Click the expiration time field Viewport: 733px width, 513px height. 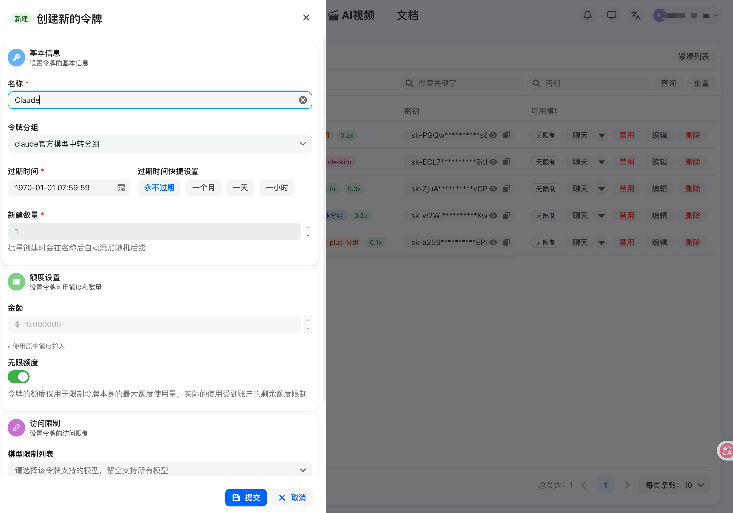69,188
